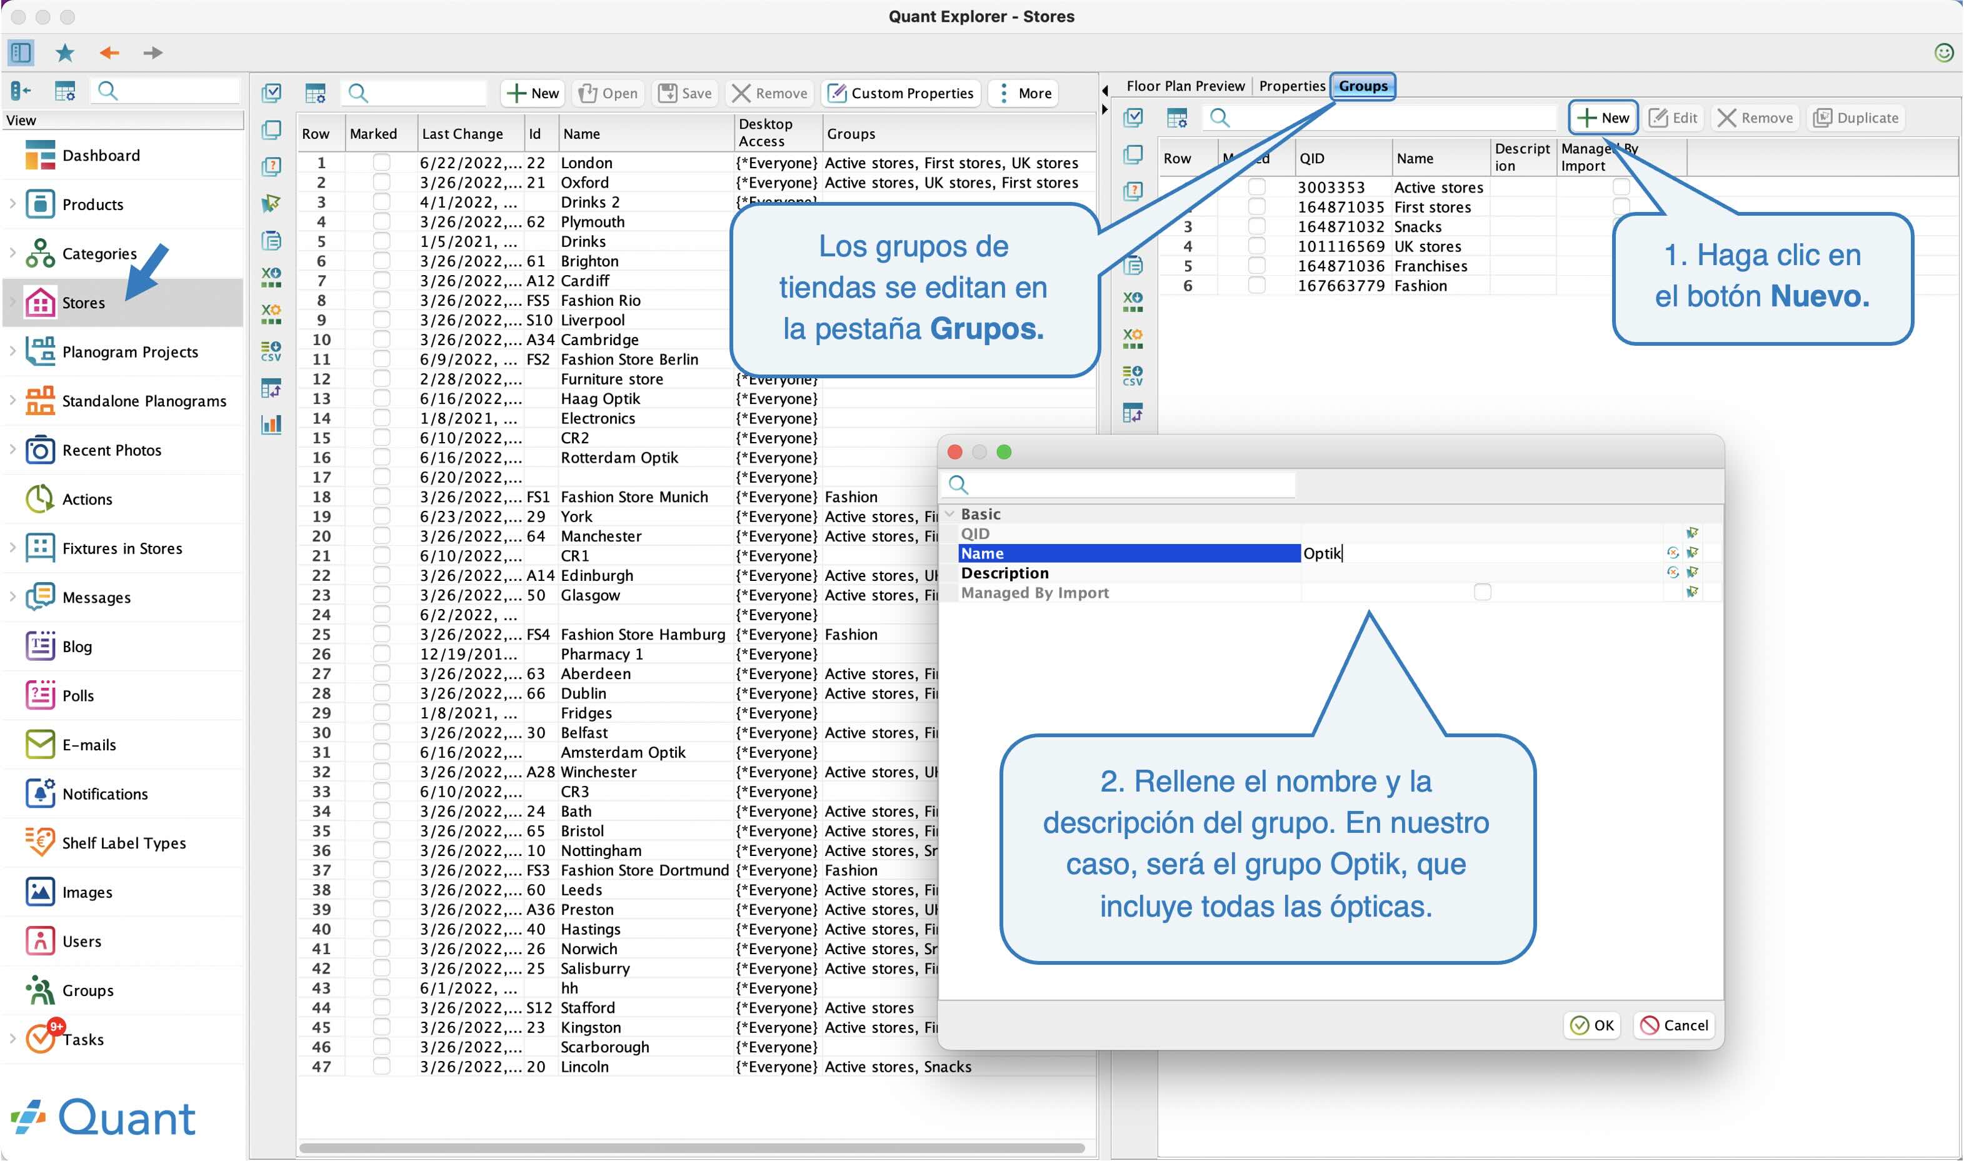
Task: Open Recent Photos camera icon
Action: coord(40,450)
